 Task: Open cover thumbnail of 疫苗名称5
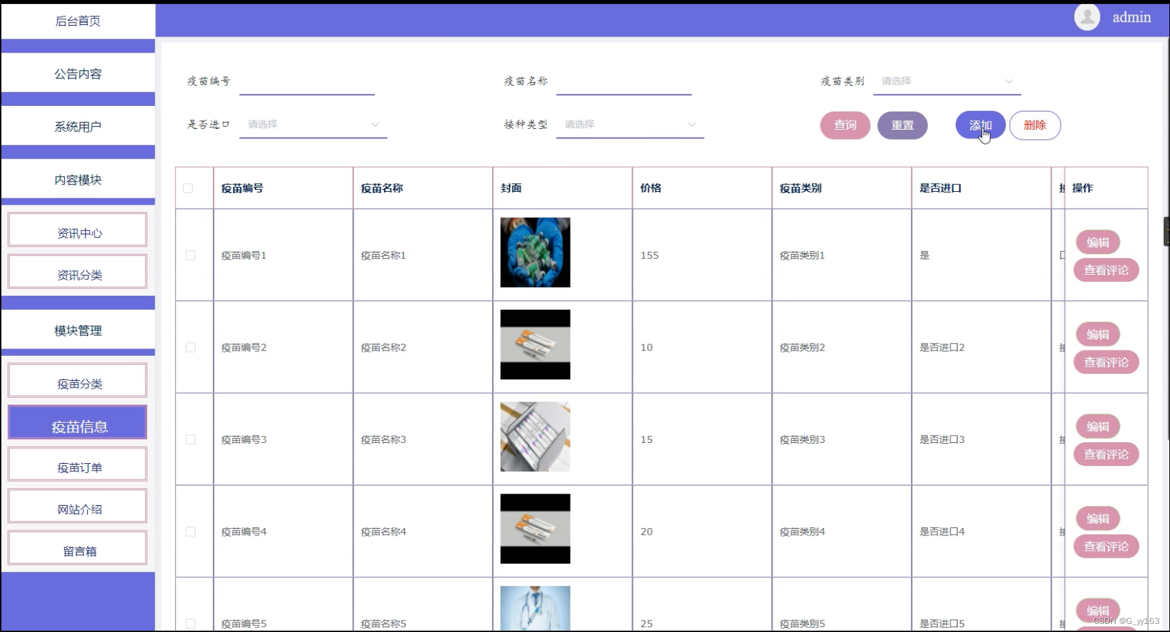coord(535,608)
